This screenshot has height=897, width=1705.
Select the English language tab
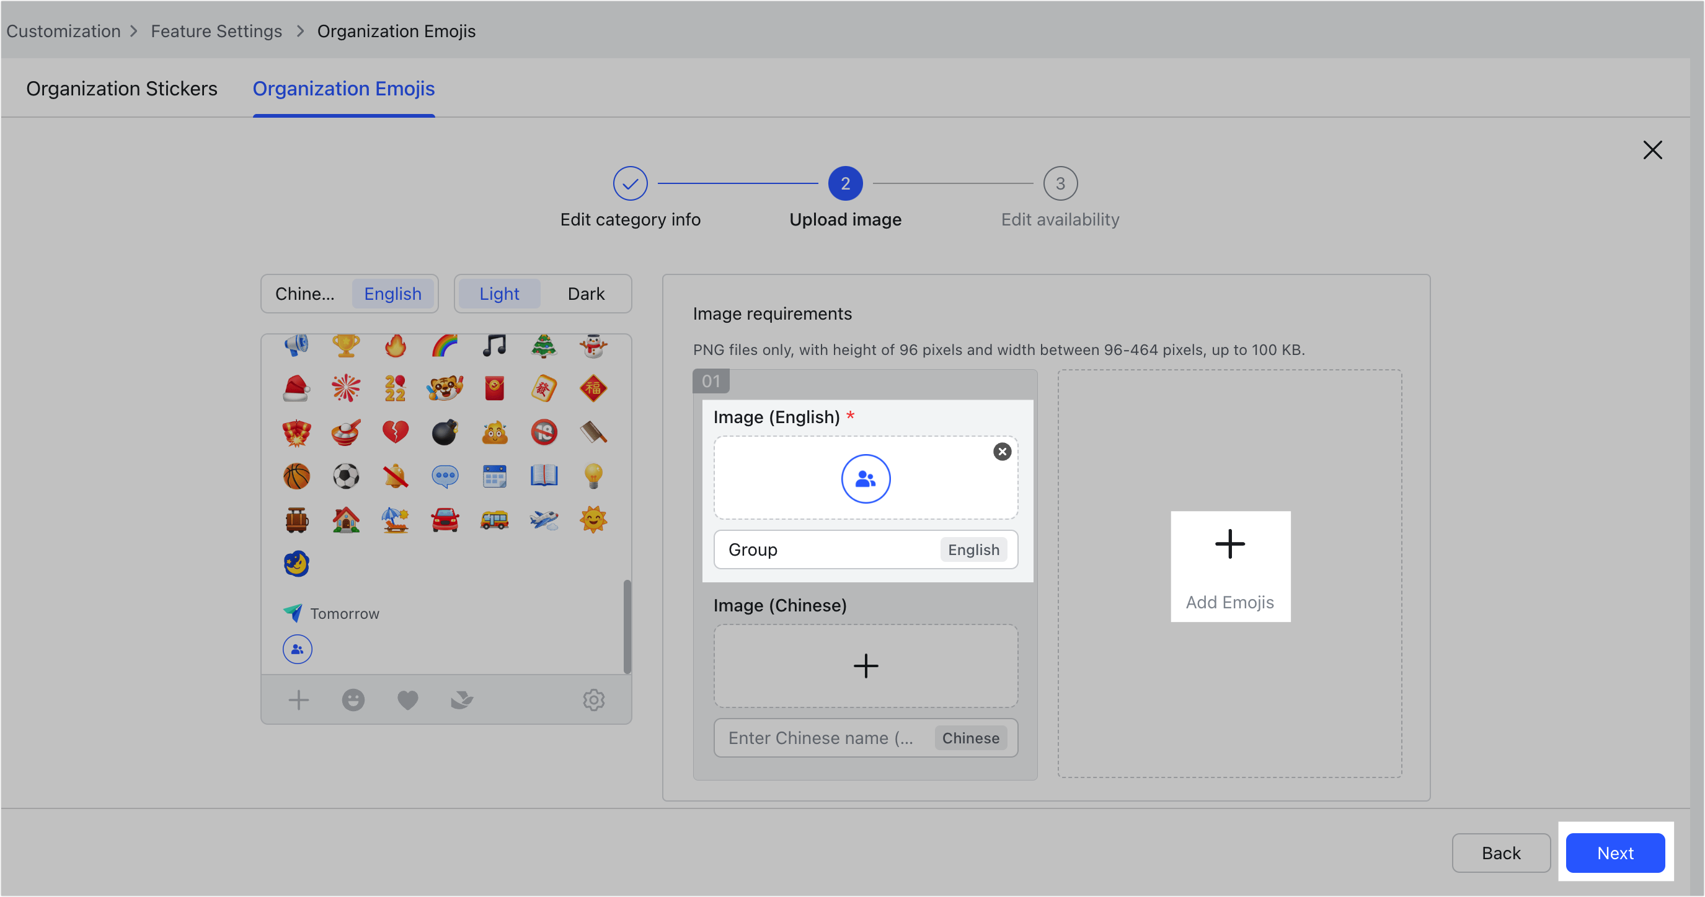coord(392,293)
